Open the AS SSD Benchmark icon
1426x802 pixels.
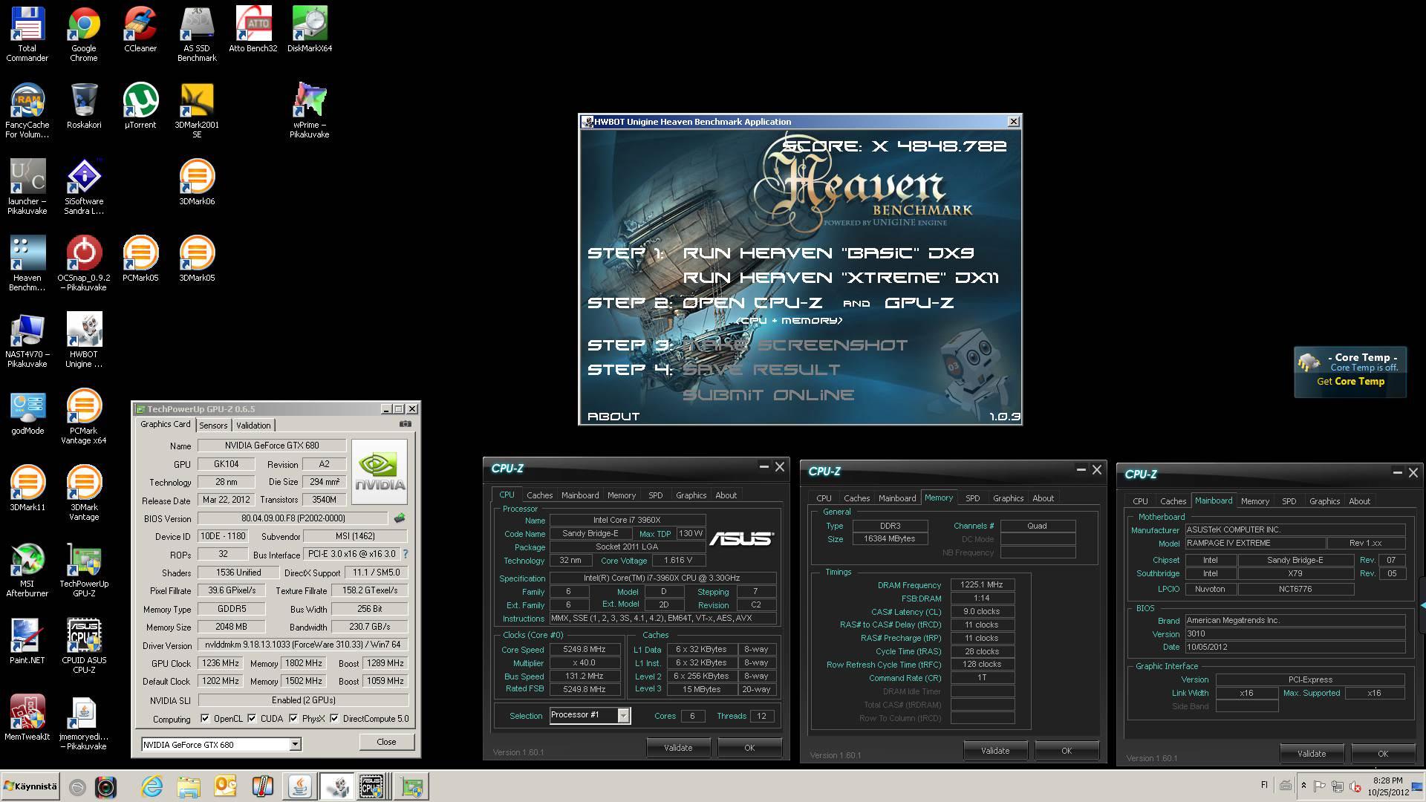pyautogui.click(x=197, y=34)
